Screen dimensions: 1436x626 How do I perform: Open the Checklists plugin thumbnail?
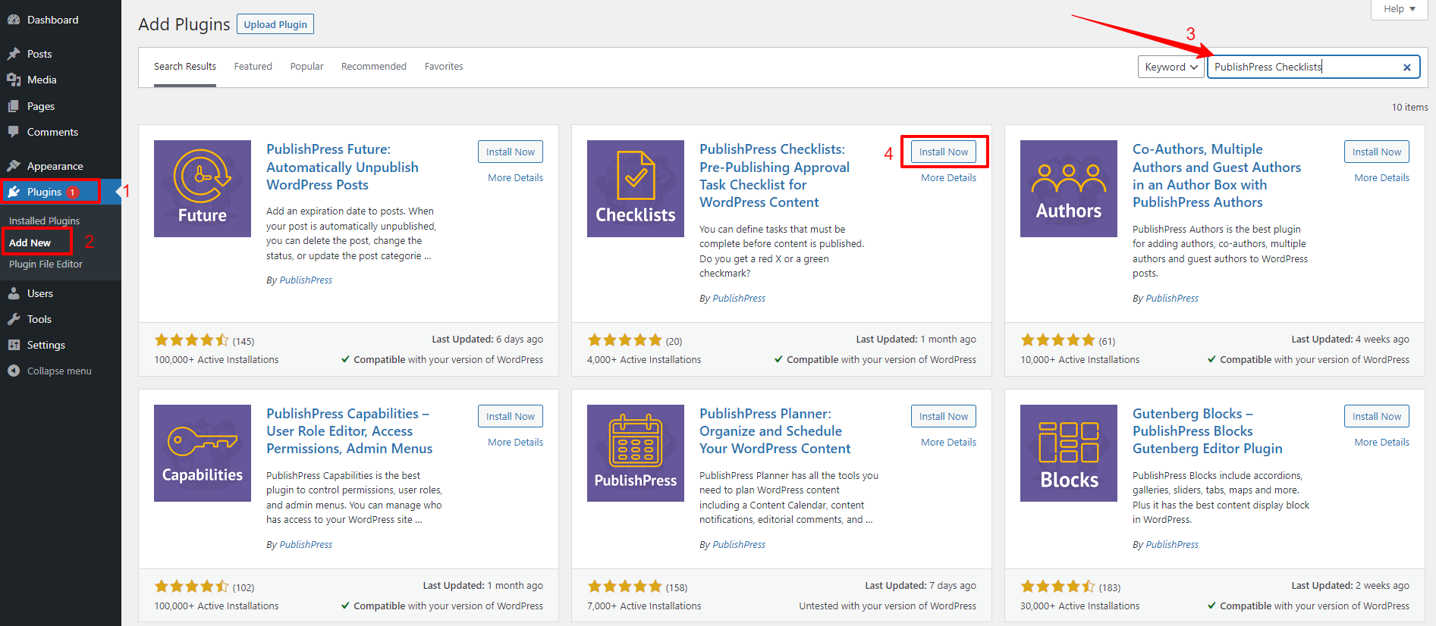636,189
